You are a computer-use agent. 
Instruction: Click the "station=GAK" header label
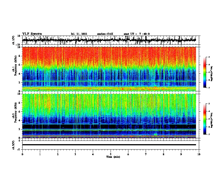[x=105, y=34]
